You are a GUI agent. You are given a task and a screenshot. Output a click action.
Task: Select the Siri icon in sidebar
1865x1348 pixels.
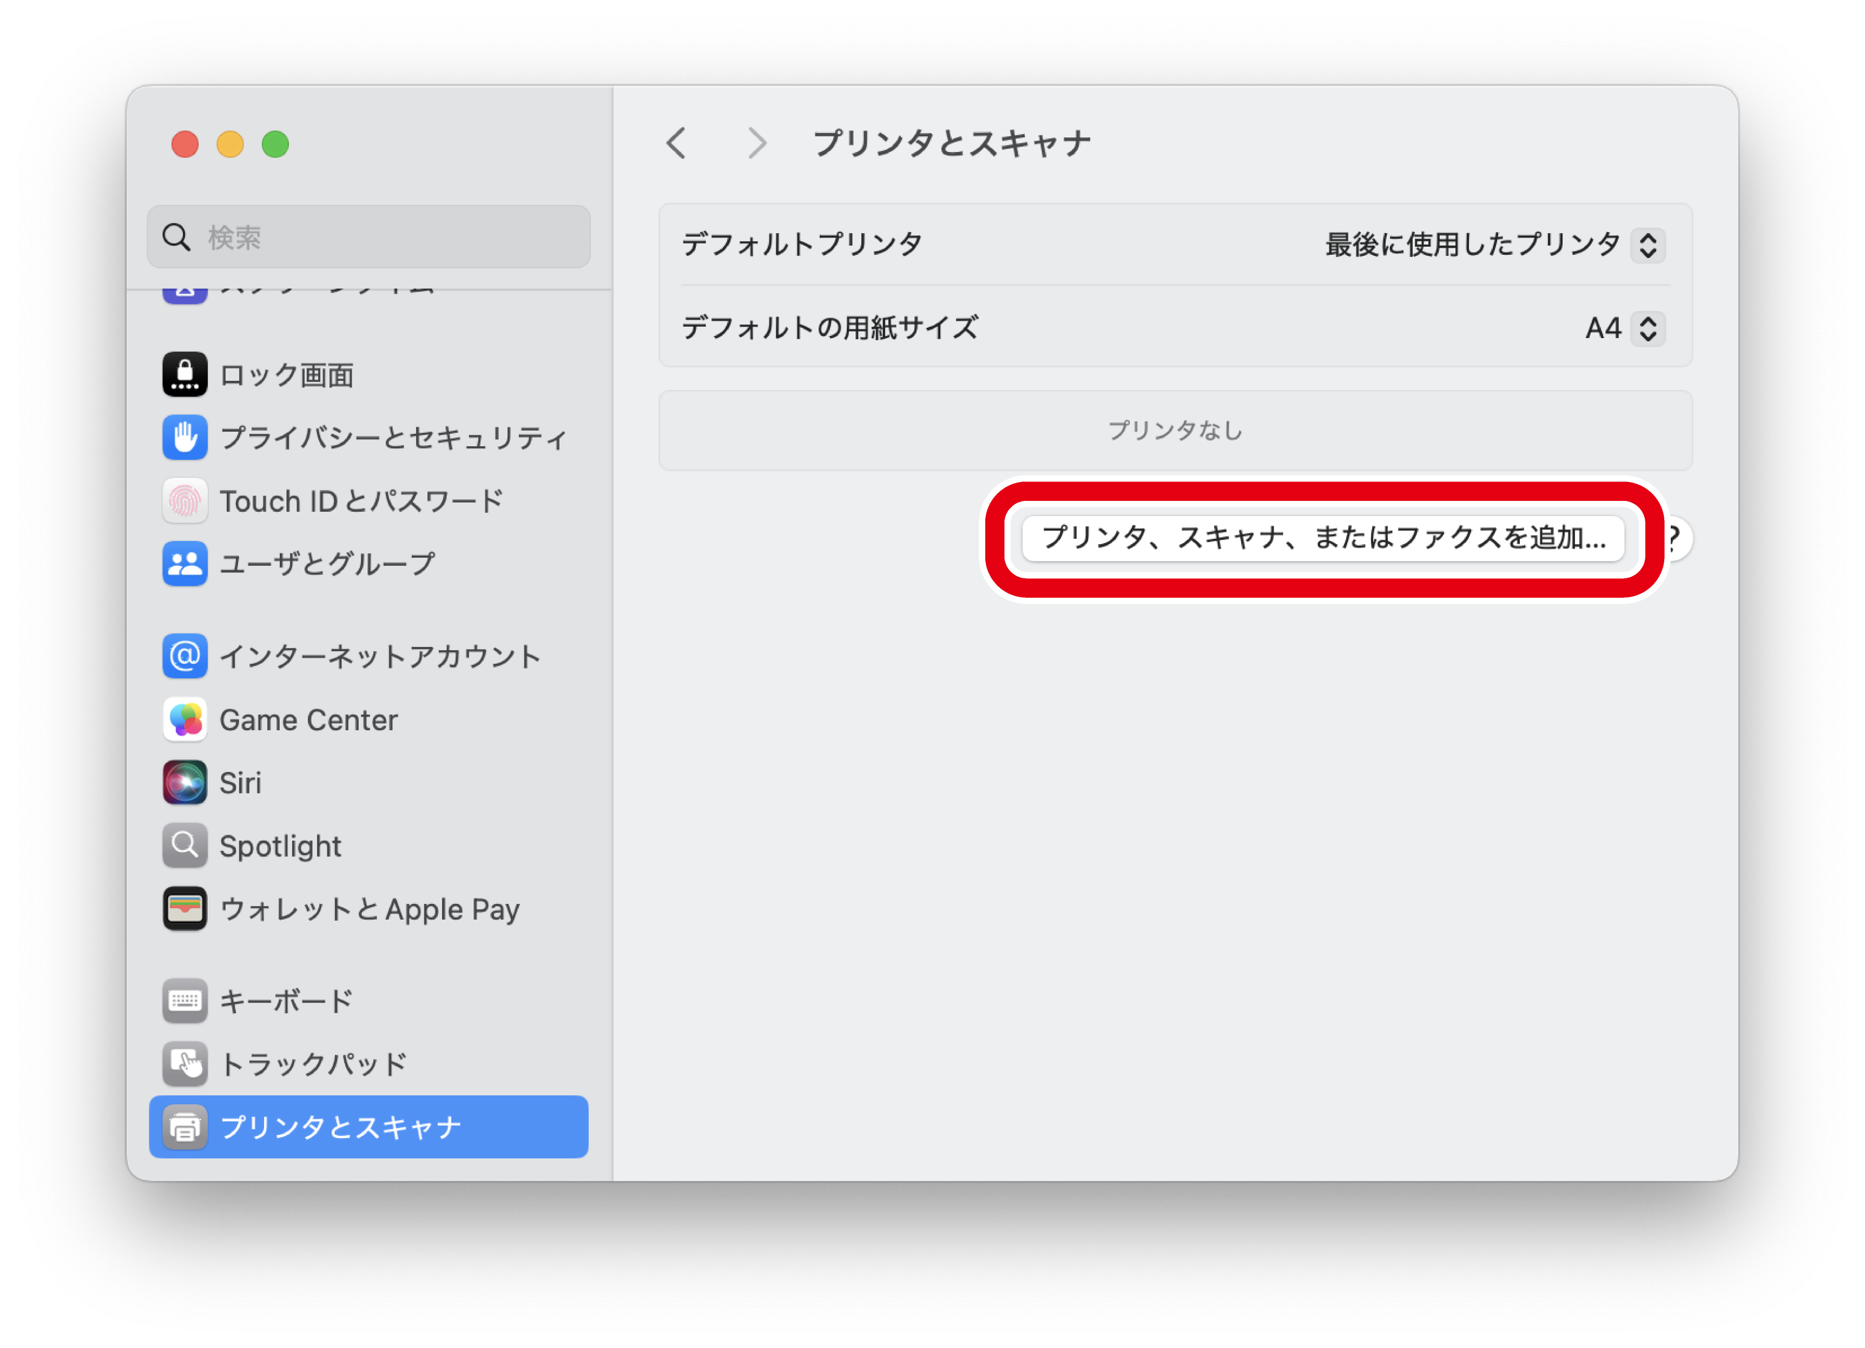click(x=184, y=783)
